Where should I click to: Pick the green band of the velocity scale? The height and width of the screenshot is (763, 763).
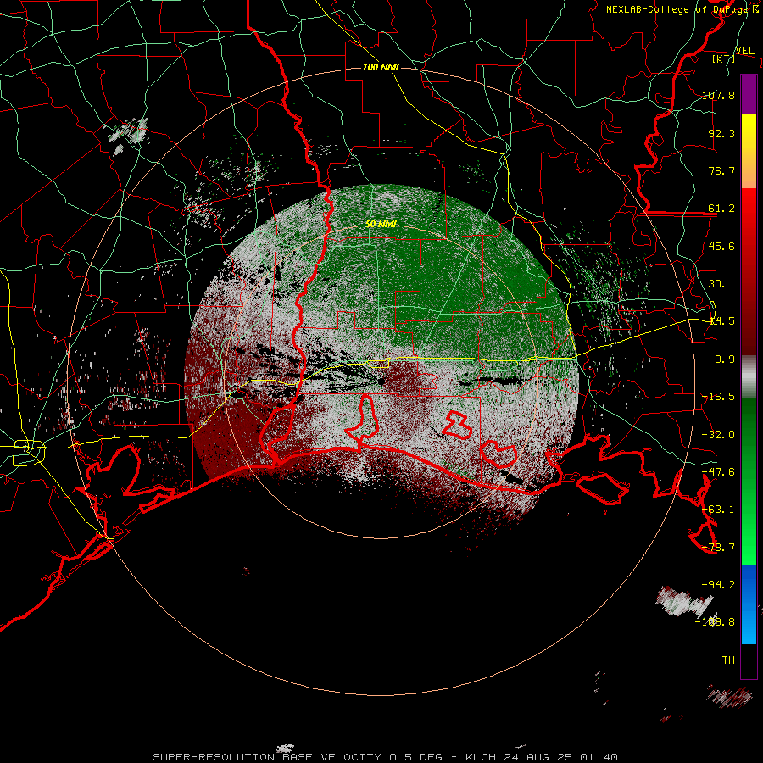[749, 482]
